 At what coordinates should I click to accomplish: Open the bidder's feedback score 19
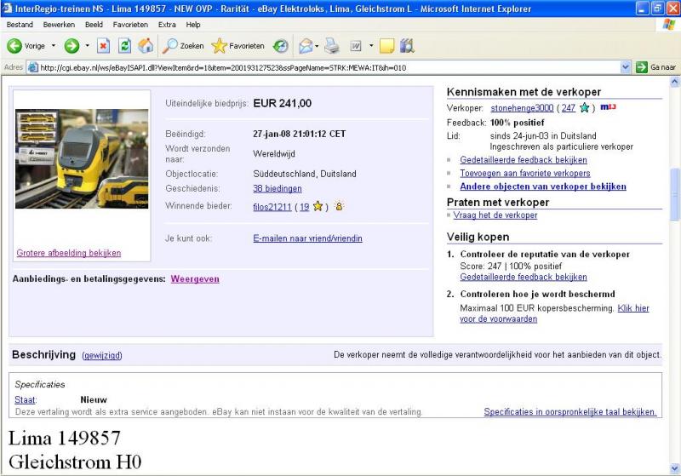pos(305,207)
